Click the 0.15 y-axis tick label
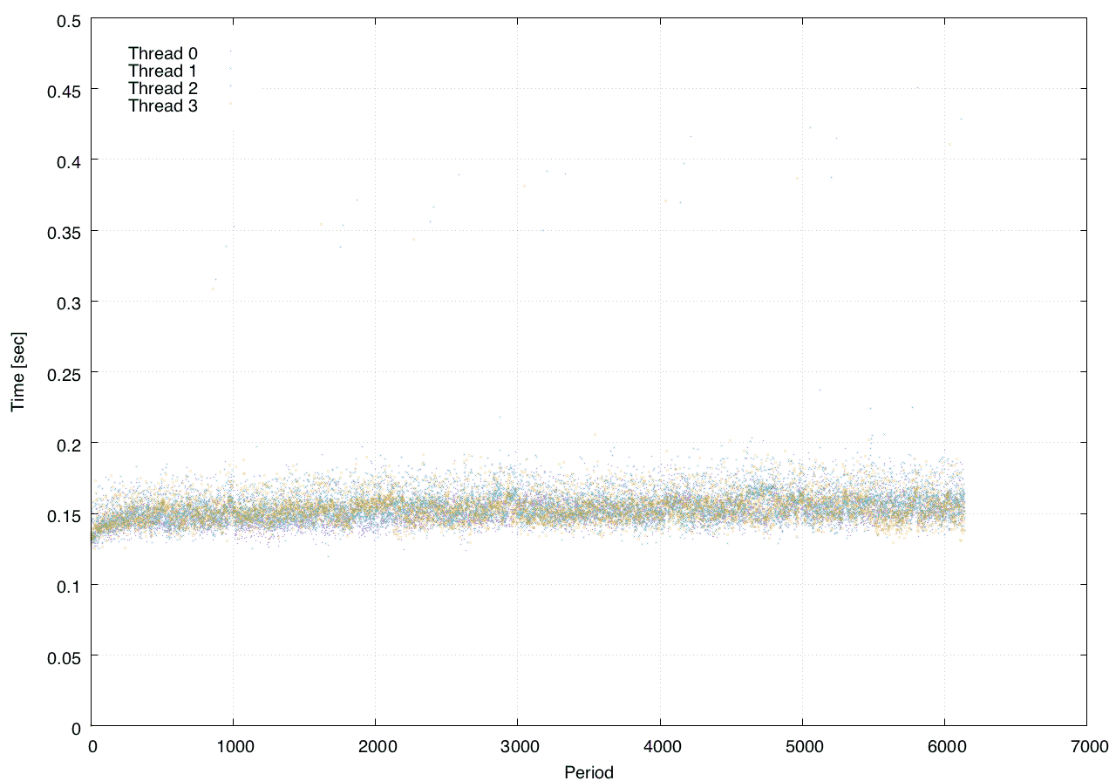Screen dimensions: 1116x781 (63, 514)
